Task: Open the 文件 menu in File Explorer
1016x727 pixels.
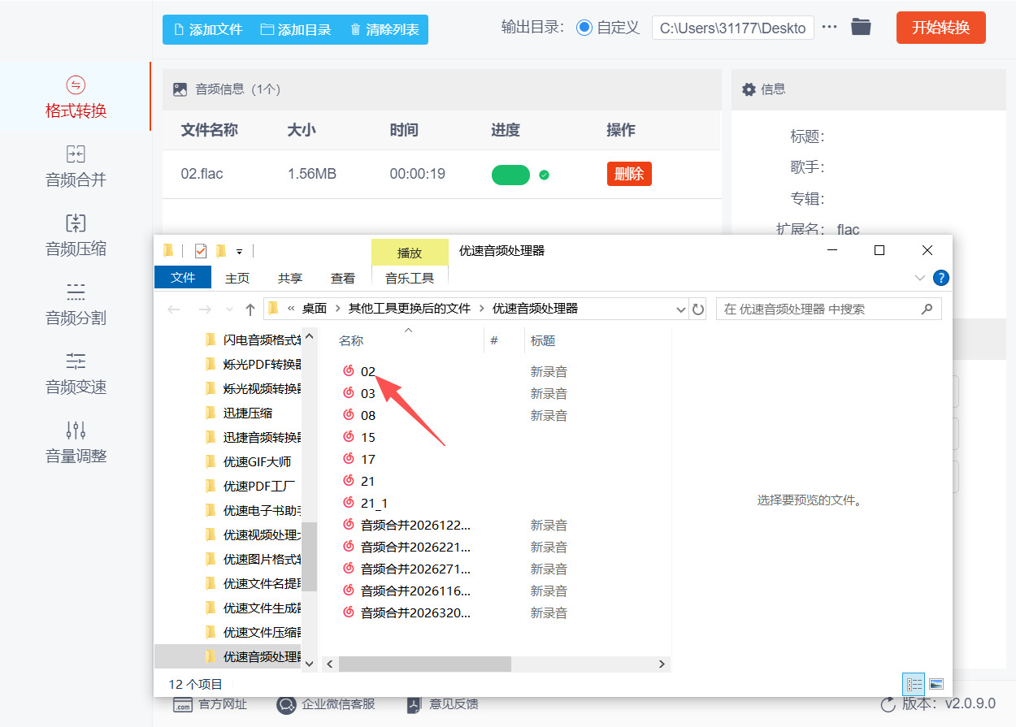Action: tap(182, 277)
